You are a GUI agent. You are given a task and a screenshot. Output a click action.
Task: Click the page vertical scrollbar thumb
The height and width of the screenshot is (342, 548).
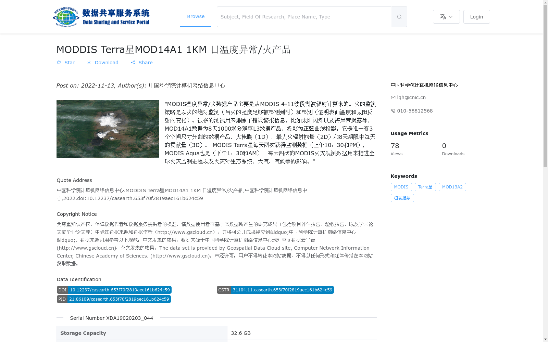click(x=546, y=85)
